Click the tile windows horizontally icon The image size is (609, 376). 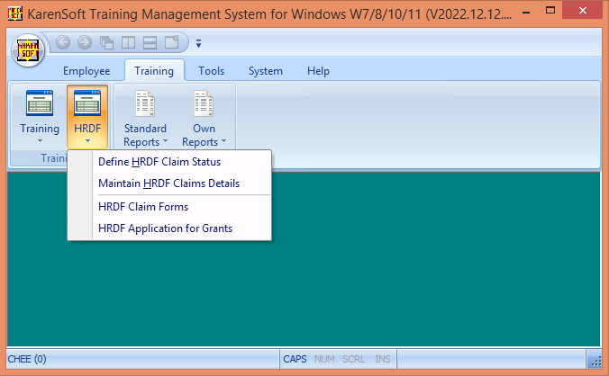coord(150,42)
